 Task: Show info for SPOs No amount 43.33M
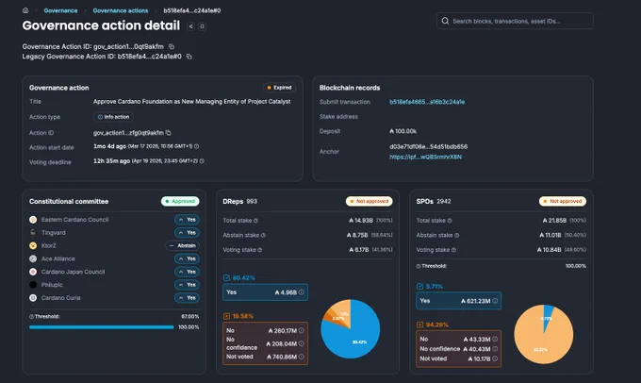(x=495, y=340)
